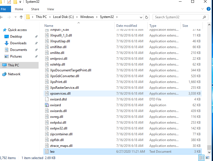Image resolution: width=213 pixels, height=161 pixels.
Task: Expand chevron after System32 in address bar
Action: click(x=117, y=17)
